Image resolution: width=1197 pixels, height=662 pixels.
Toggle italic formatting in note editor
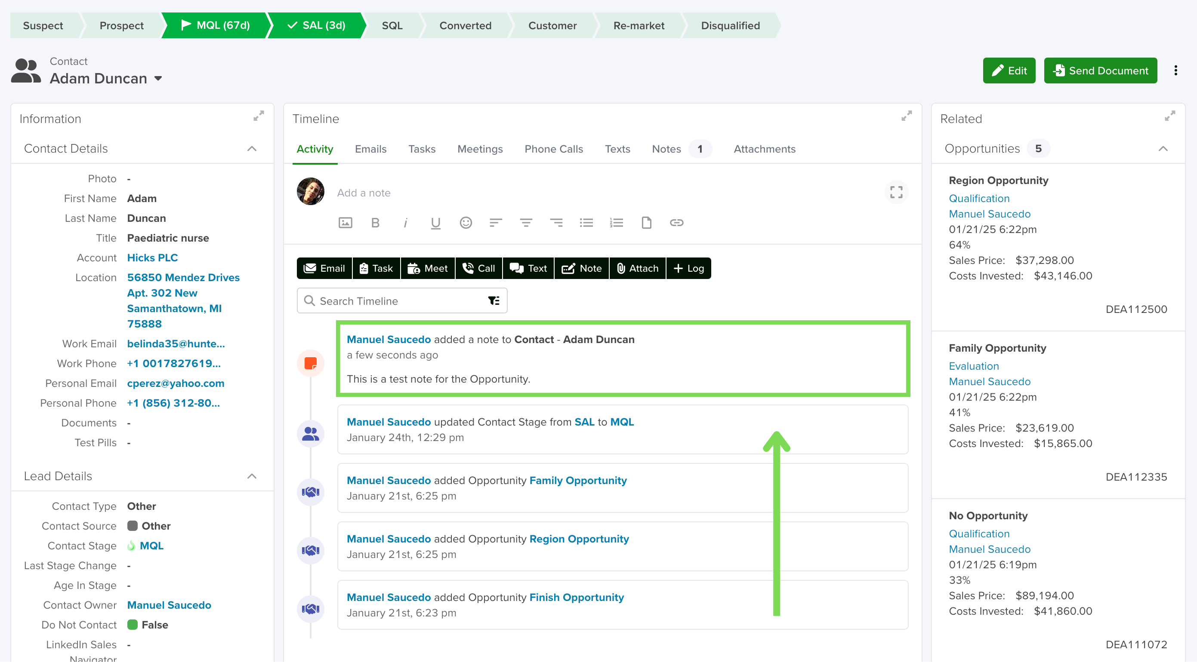tap(405, 223)
